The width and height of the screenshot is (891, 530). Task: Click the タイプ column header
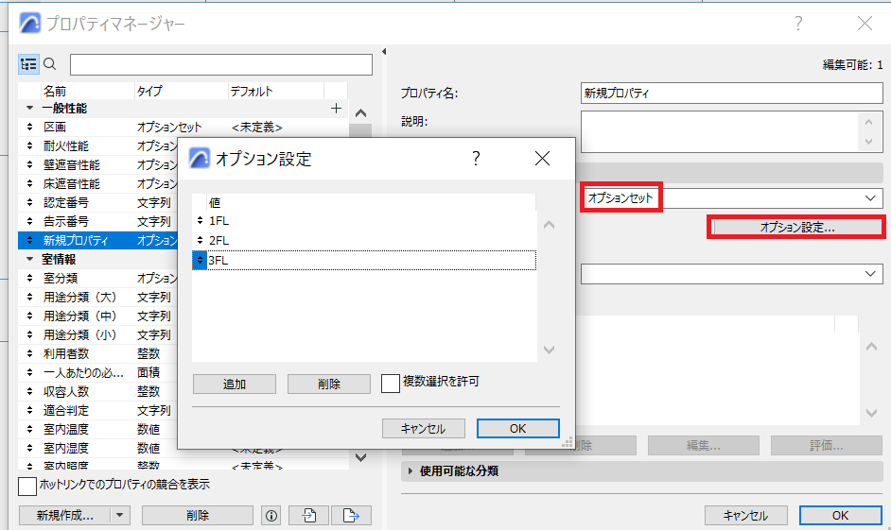point(181,91)
